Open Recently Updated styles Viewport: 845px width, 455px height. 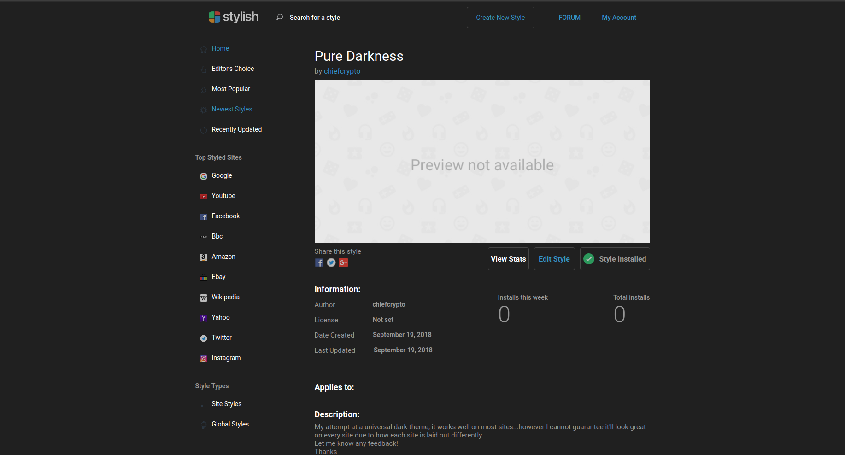pyautogui.click(x=236, y=129)
